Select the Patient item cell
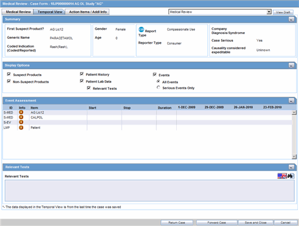Viewport: 299px width, 226px height. (x=35, y=128)
